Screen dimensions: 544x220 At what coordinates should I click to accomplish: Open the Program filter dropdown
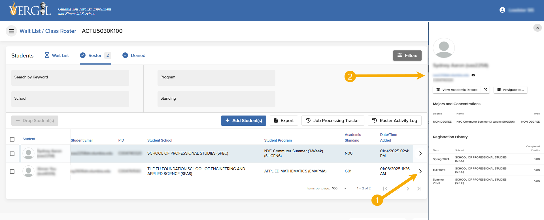tap(216, 78)
